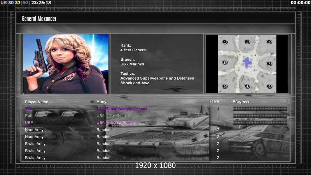This screenshot has height=175, width=311.
Task: Click the 4 Star General rank text
Action: (x=134, y=50)
